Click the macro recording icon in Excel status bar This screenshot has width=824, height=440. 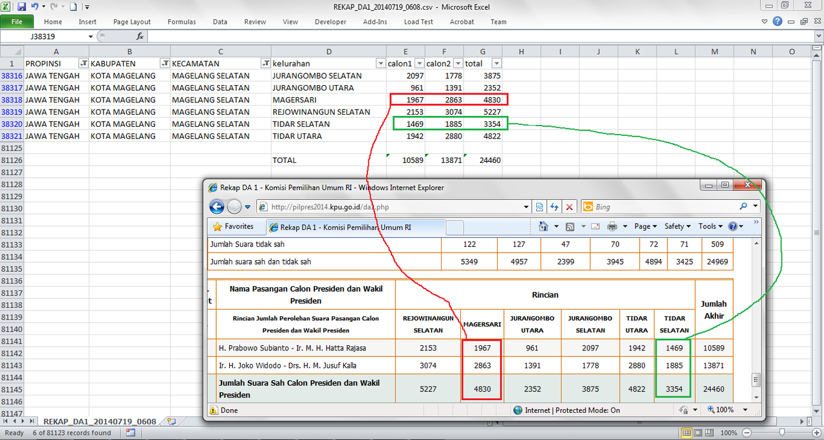point(131,433)
